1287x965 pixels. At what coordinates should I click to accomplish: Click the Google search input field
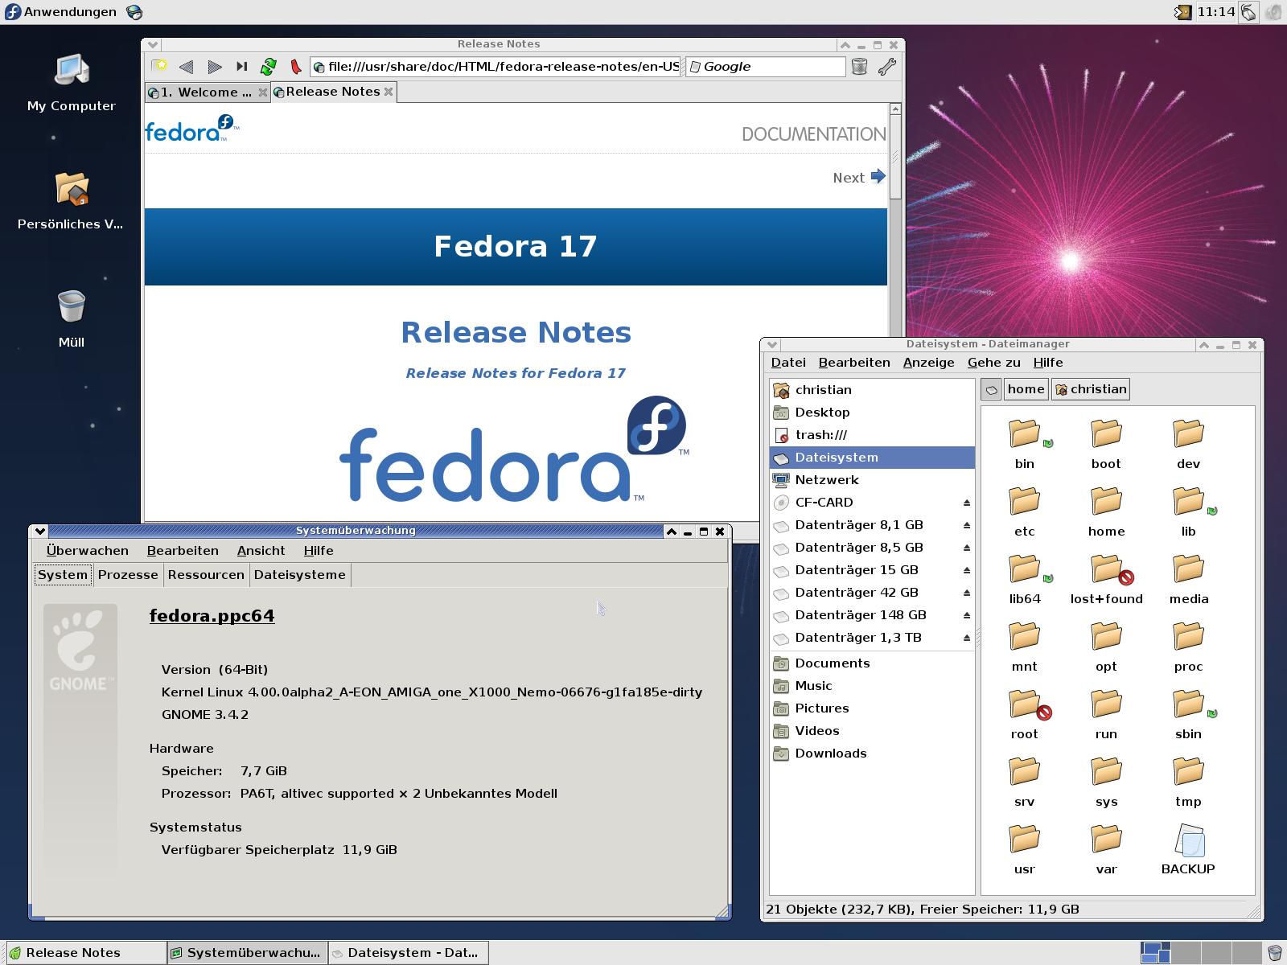tap(771, 67)
